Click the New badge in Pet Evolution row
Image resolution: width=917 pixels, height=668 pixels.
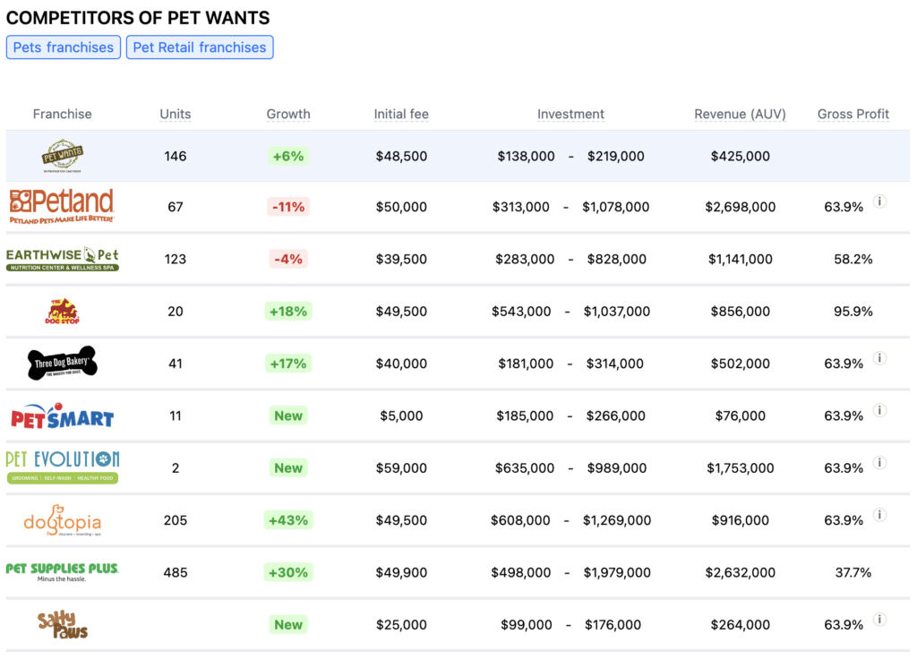288,468
